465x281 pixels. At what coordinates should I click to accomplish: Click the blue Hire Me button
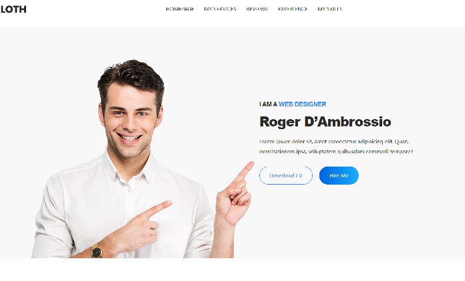coord(339,175)
